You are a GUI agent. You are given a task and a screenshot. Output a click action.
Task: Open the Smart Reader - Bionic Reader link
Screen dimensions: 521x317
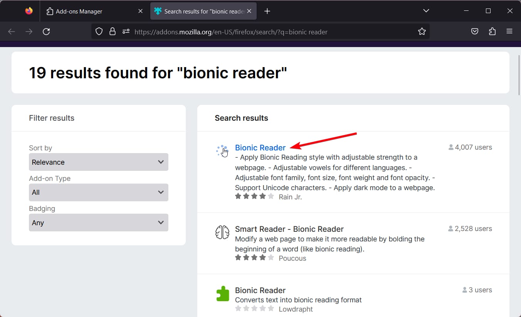point(289,229)
